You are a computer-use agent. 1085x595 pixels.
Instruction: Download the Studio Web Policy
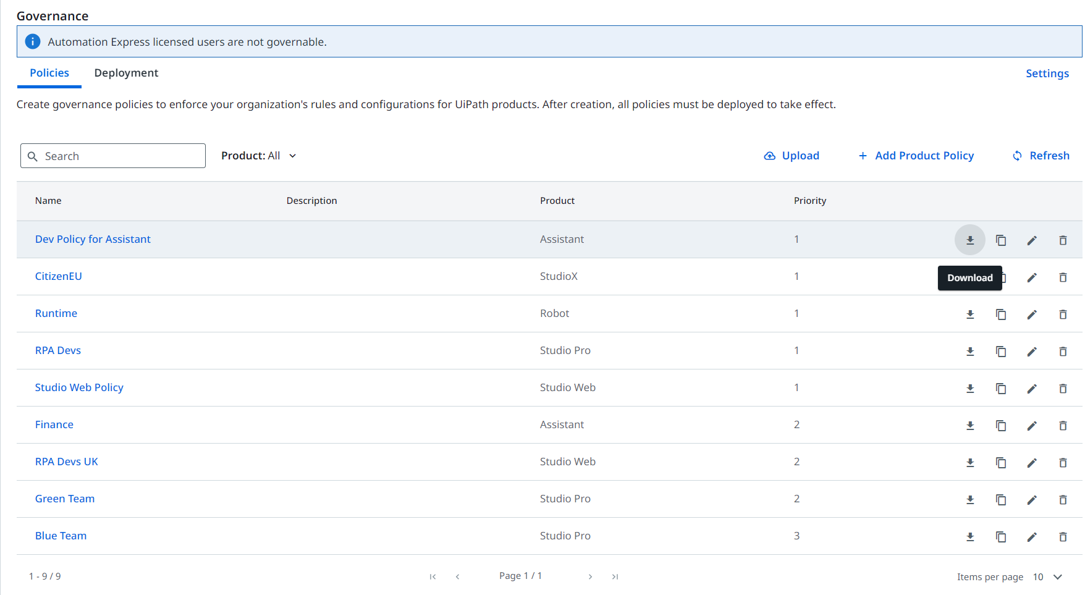tap(970, 388)
